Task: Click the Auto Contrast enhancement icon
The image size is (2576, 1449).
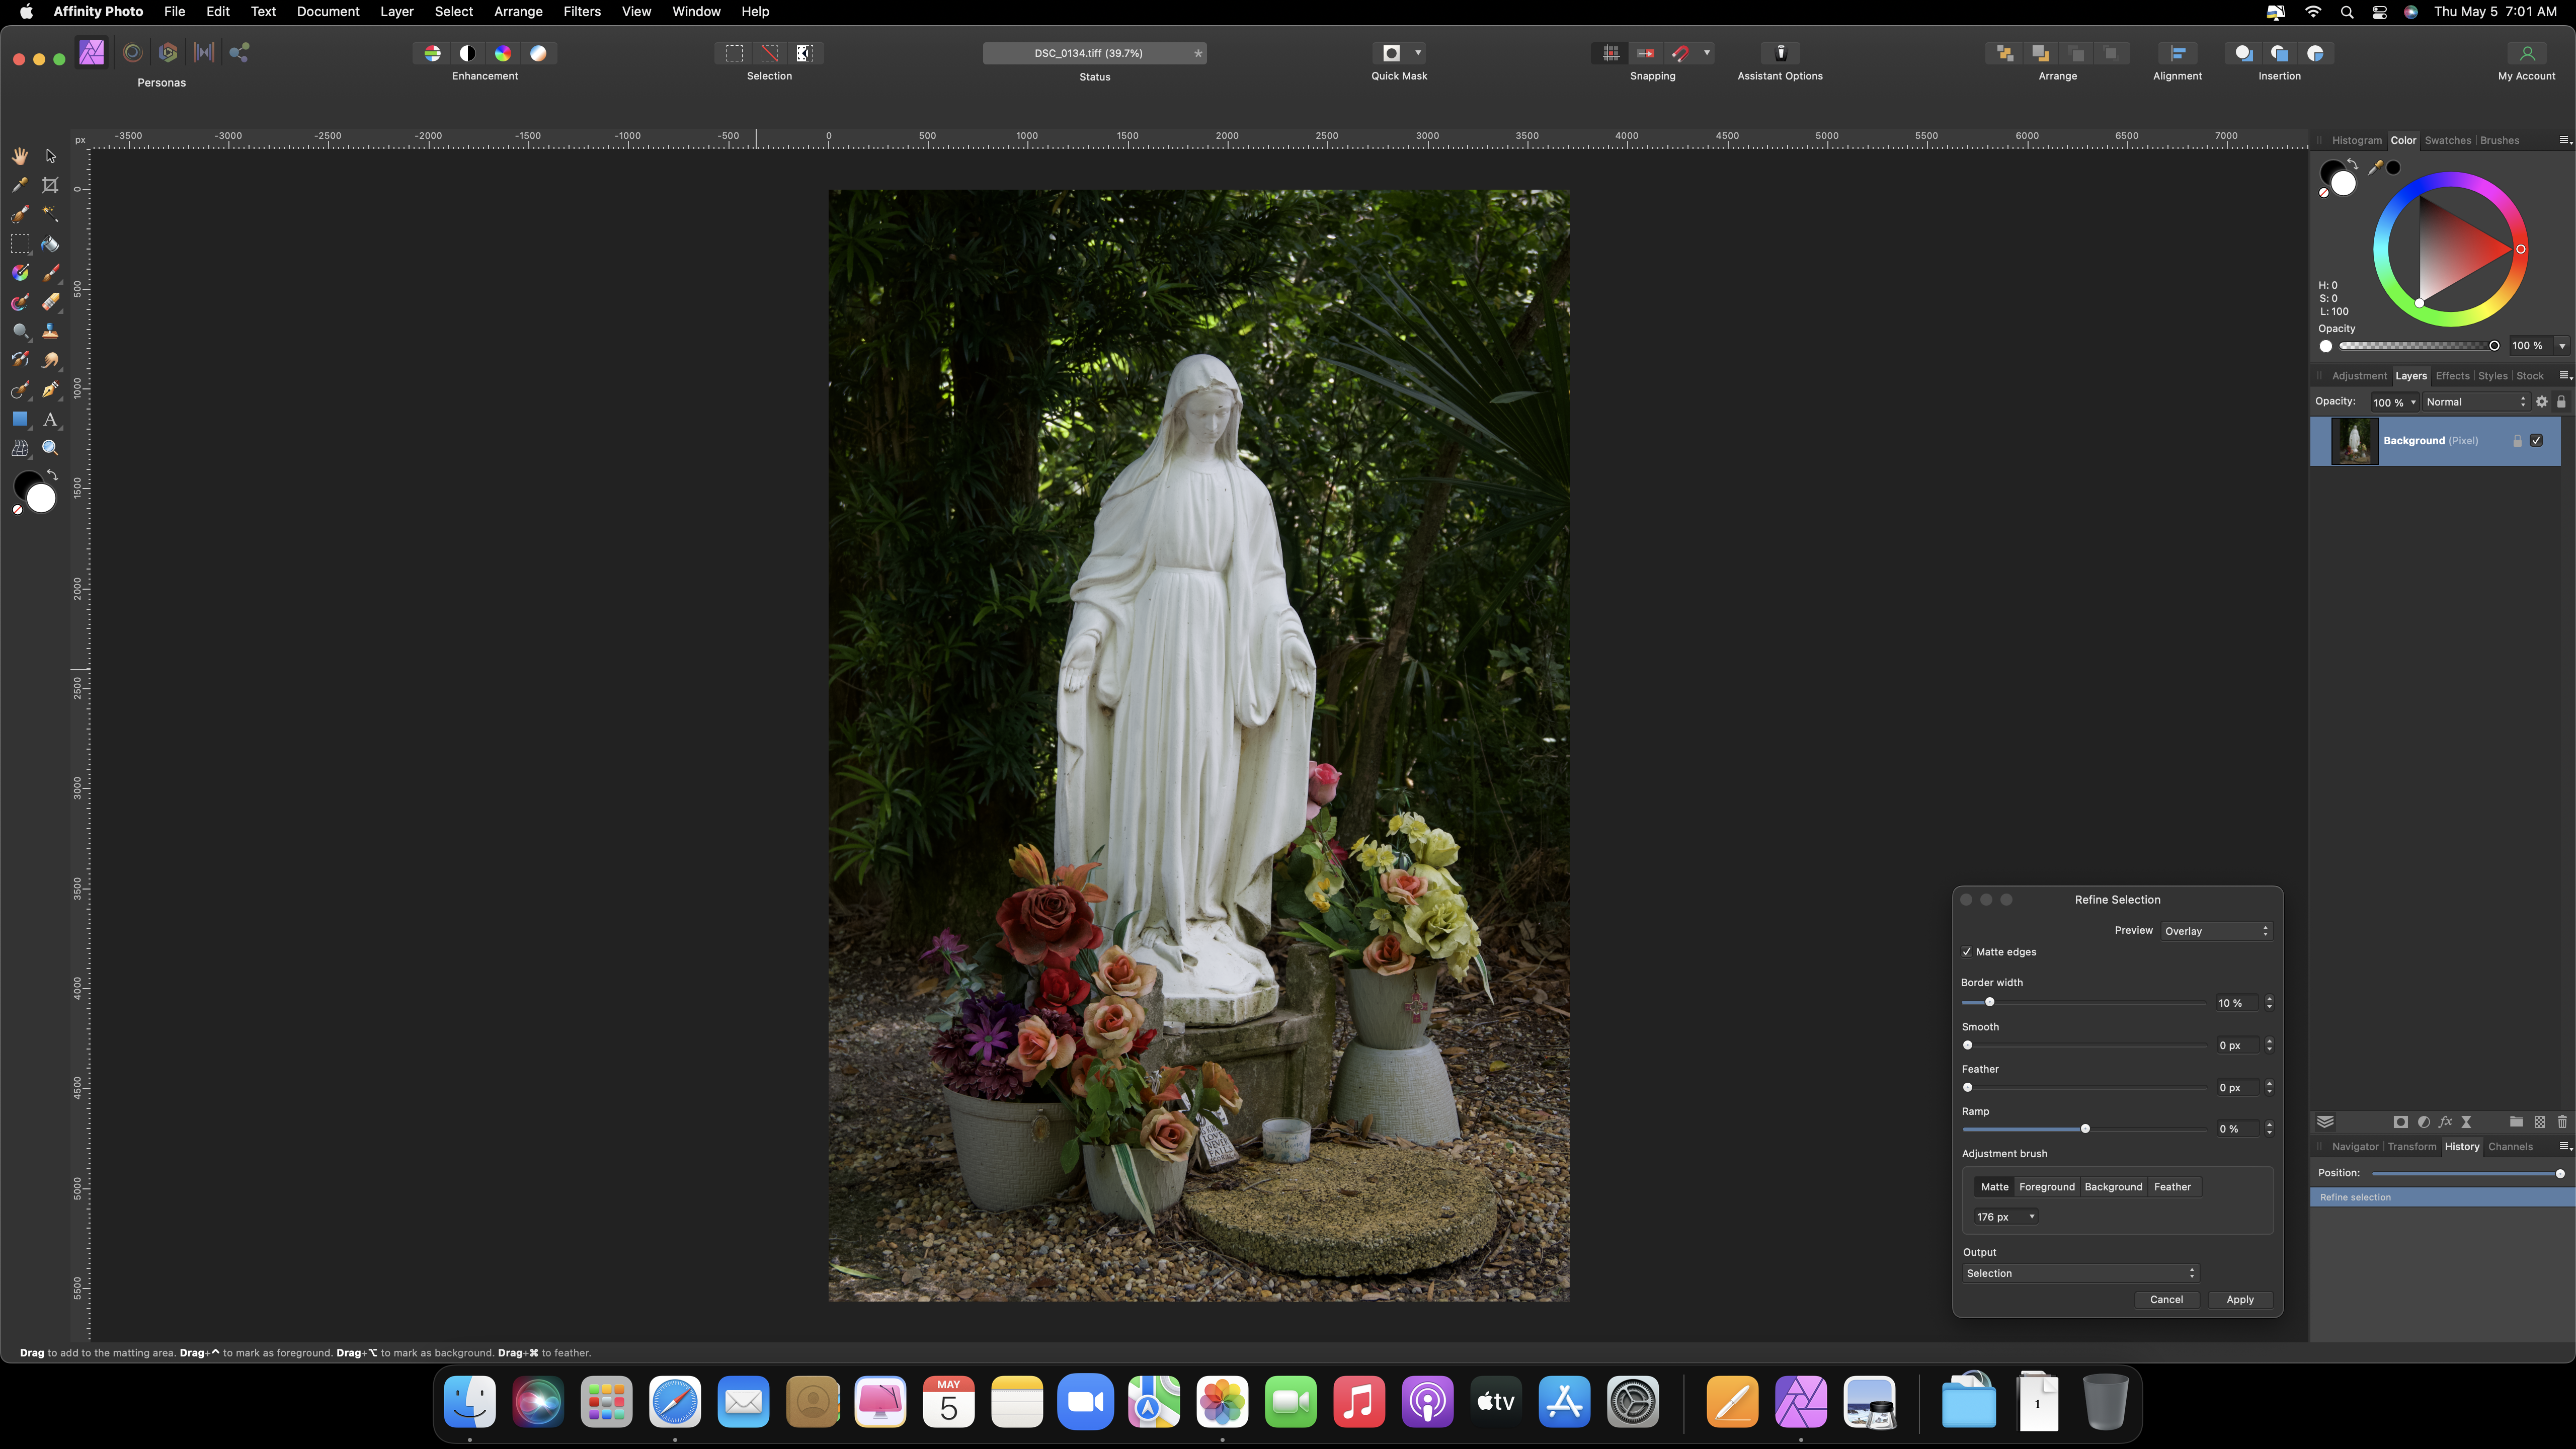Action: [467, 53]
